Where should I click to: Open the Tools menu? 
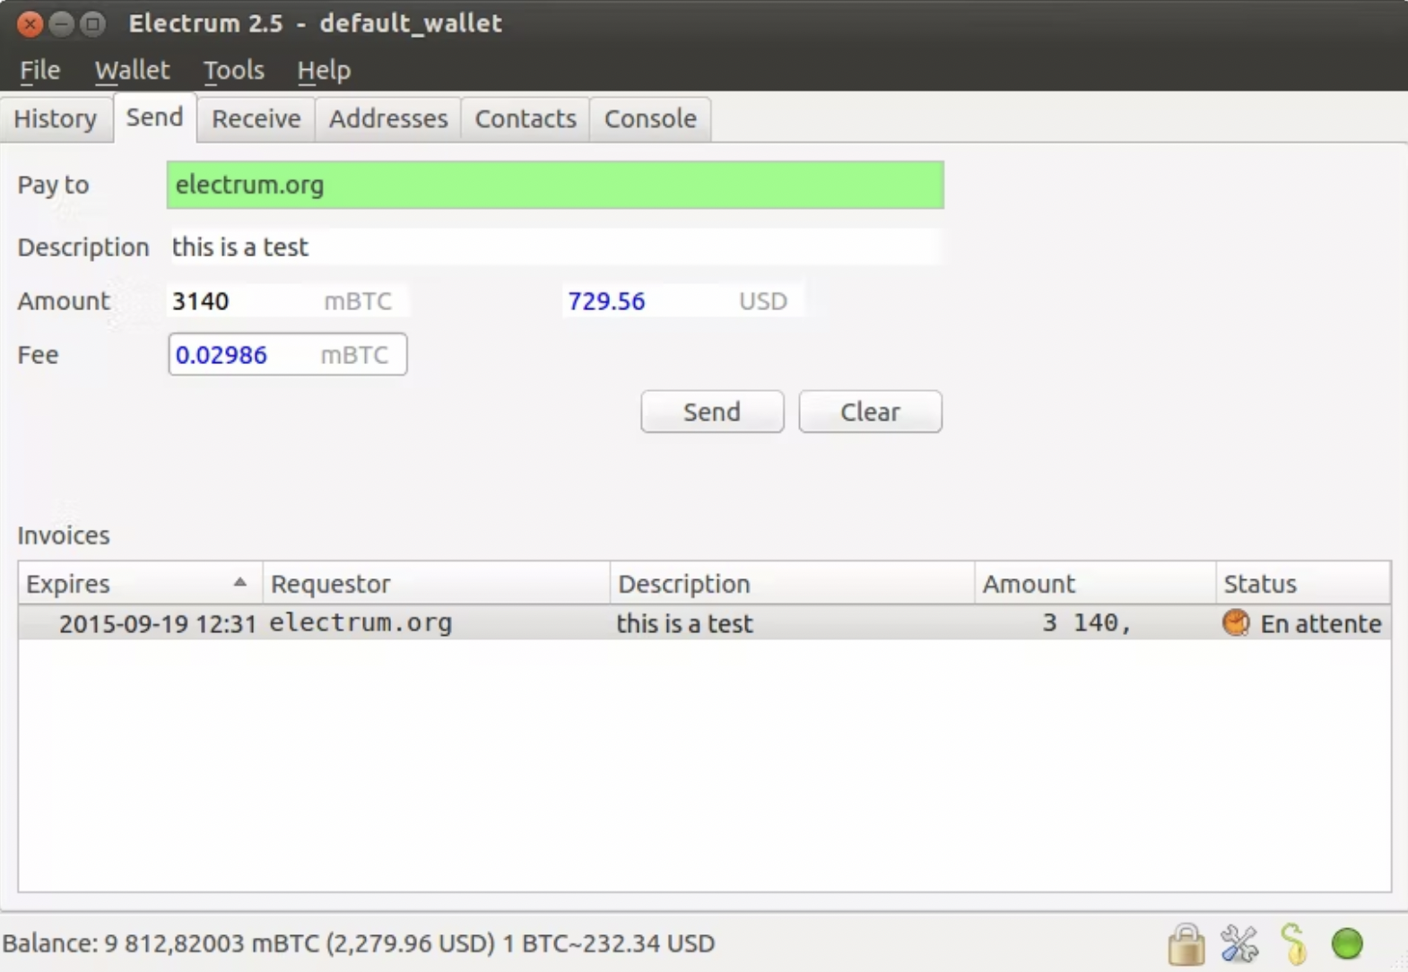[233, 70]
